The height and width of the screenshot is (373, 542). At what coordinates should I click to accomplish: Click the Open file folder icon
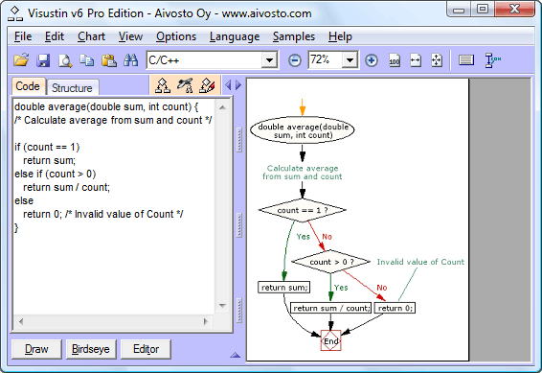[21, 60]
